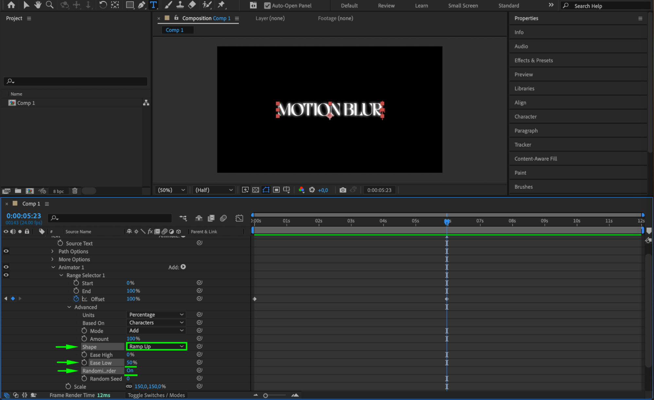Click the trash icon in the Project panel
The height and width of the screenshot is (400, 654).
[75, 191]
